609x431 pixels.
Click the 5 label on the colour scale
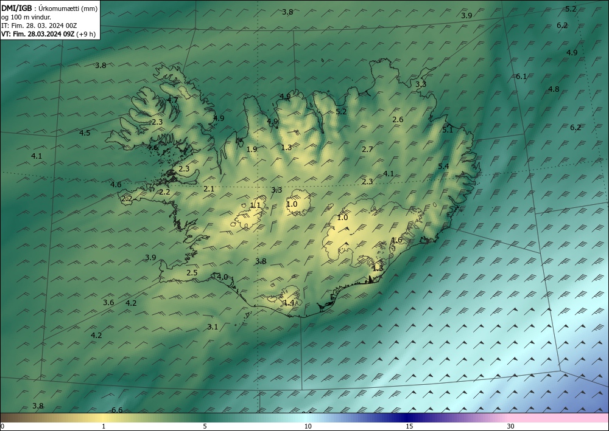click(x=205, y=426)
